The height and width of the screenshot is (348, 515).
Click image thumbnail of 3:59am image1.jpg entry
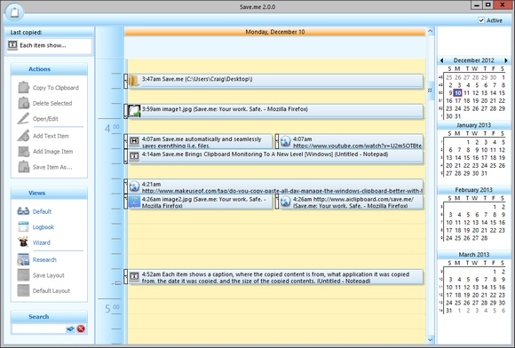click(x=134, y=111)
